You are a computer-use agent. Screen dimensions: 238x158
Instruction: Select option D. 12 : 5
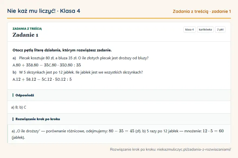point(65,79)
